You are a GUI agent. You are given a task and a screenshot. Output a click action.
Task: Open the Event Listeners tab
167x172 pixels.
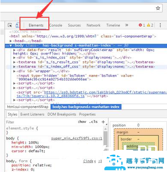tap(32, 115)
